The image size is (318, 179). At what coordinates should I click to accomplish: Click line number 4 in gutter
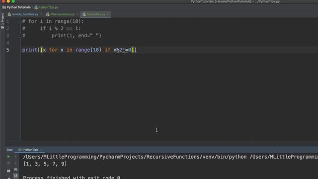point(8,43)
